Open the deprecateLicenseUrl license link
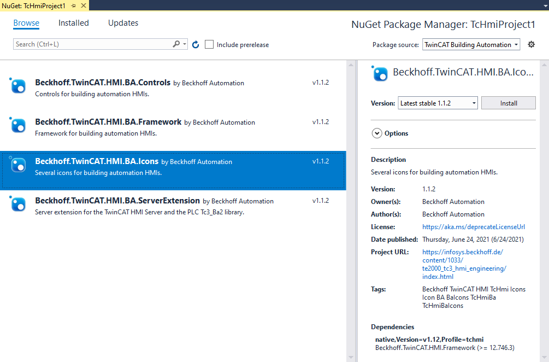The height and width of the screenshot is (362, 549). [474, 227]
